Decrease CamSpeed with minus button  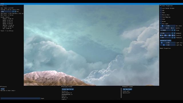(172, 33)
